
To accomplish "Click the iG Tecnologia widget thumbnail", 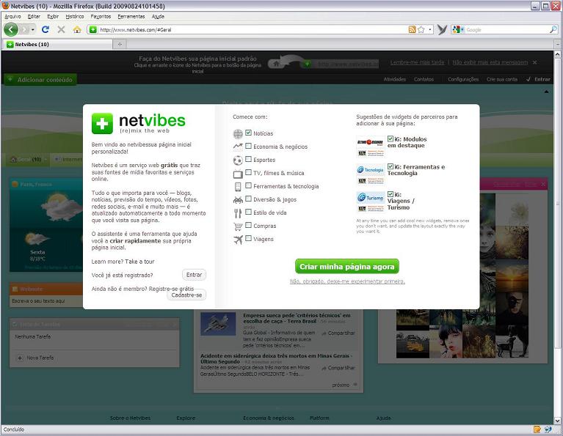I will coord(371,174).
